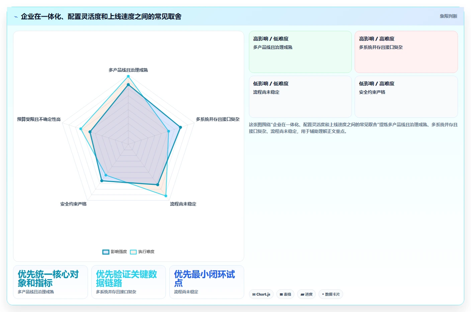471x312 pixels.
Task: Click radar axis label 流程尚未稳定
Action: point(183,204)
